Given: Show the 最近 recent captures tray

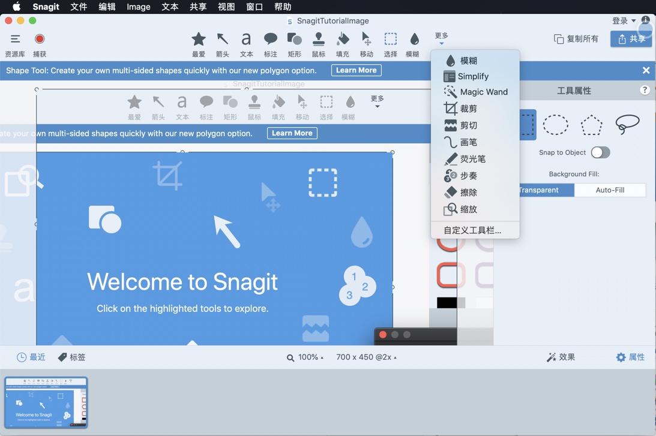Looking at the screenshot, I should click(x=31, y=357).
